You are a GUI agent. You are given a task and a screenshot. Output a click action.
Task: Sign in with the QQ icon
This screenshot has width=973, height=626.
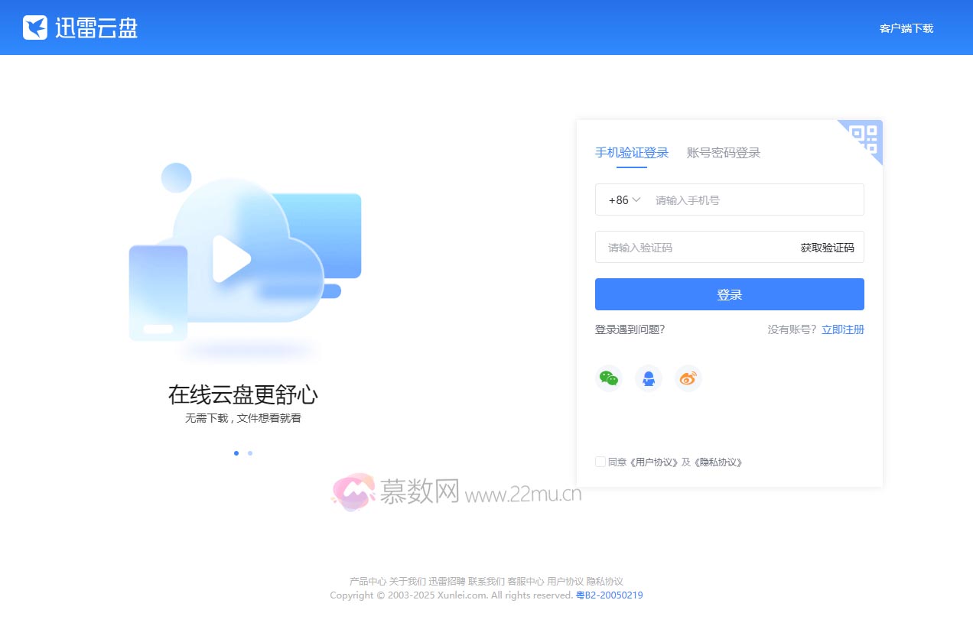pos(649,378)
